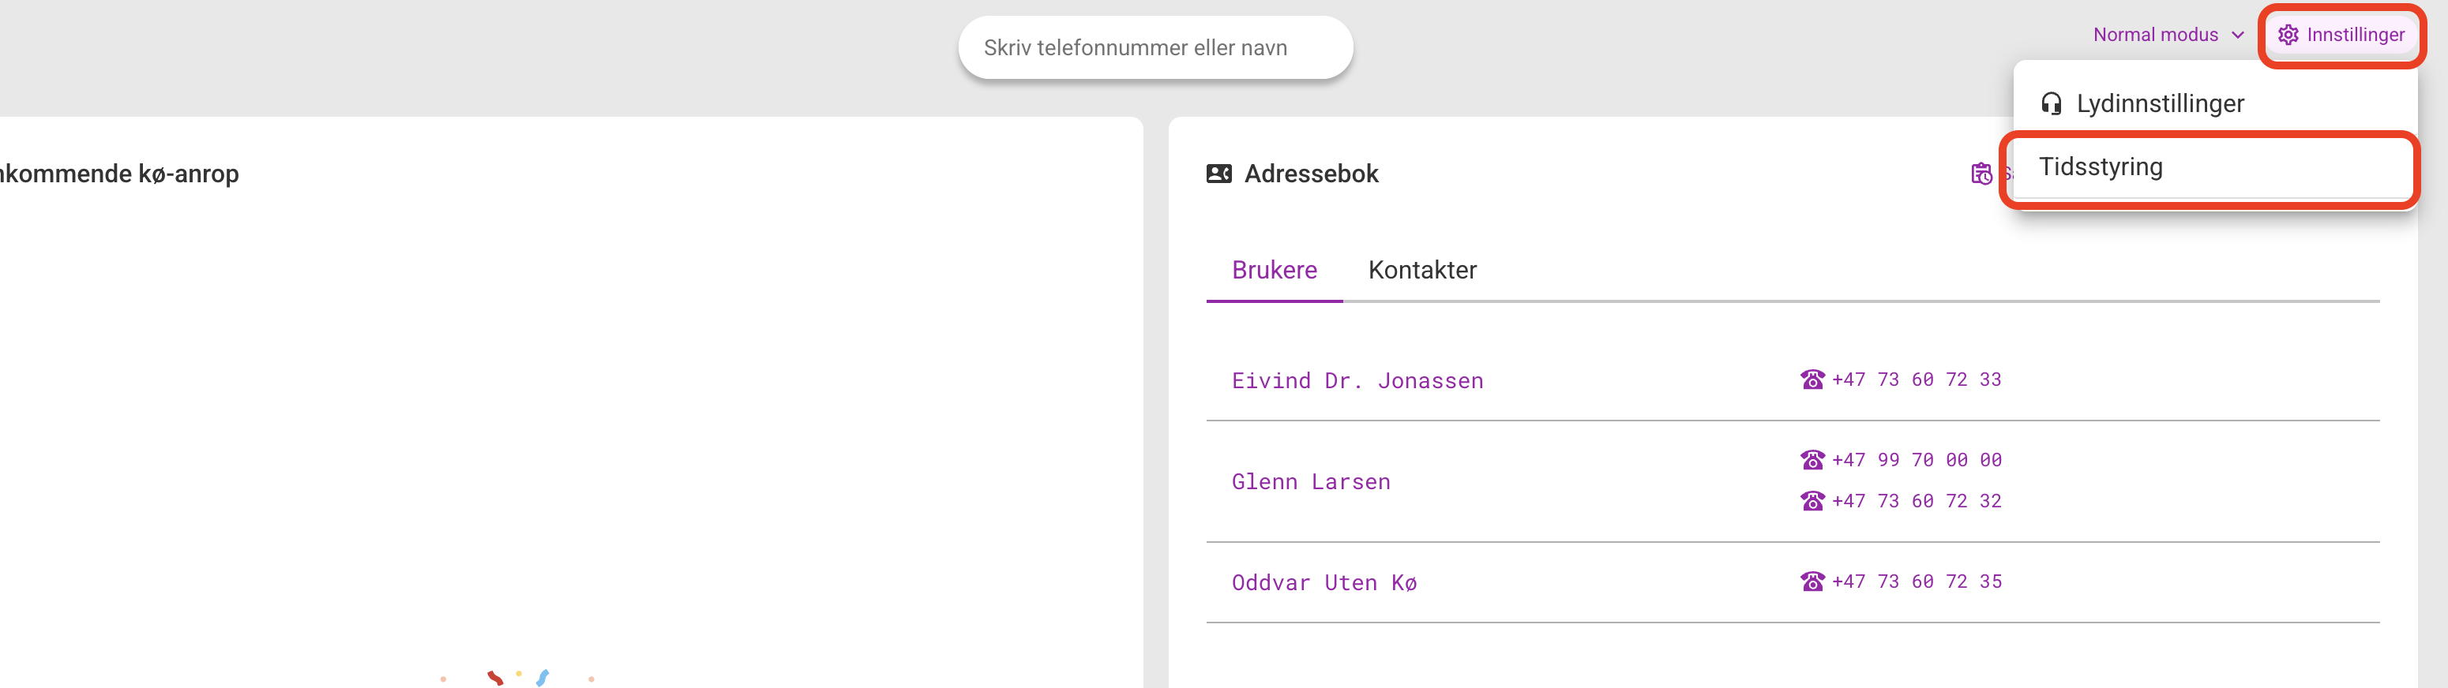This screenshot has width=2448, height=688.
Task: Click the phone icon beside Oddvar Uten Kø
Action: (x=1812, y=581)
